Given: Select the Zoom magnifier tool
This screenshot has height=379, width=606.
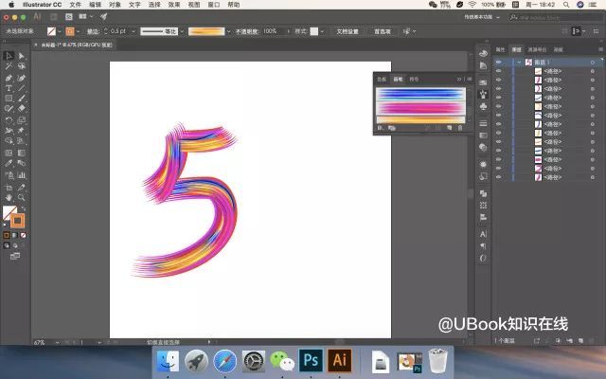Looking at the screenshot, I should coord(21,198).
